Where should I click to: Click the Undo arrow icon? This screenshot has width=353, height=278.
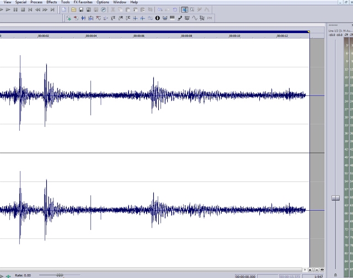[160, 9]
